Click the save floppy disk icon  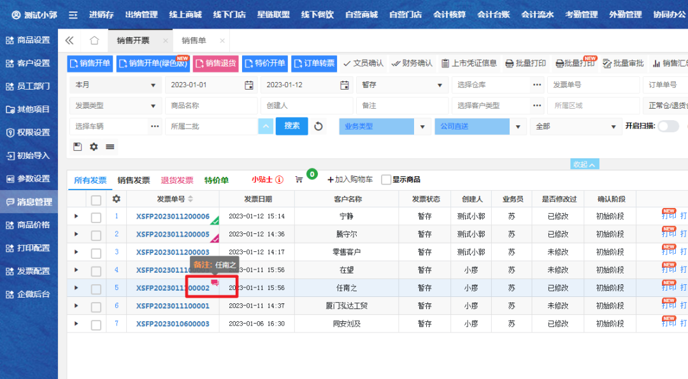point(78,147)
